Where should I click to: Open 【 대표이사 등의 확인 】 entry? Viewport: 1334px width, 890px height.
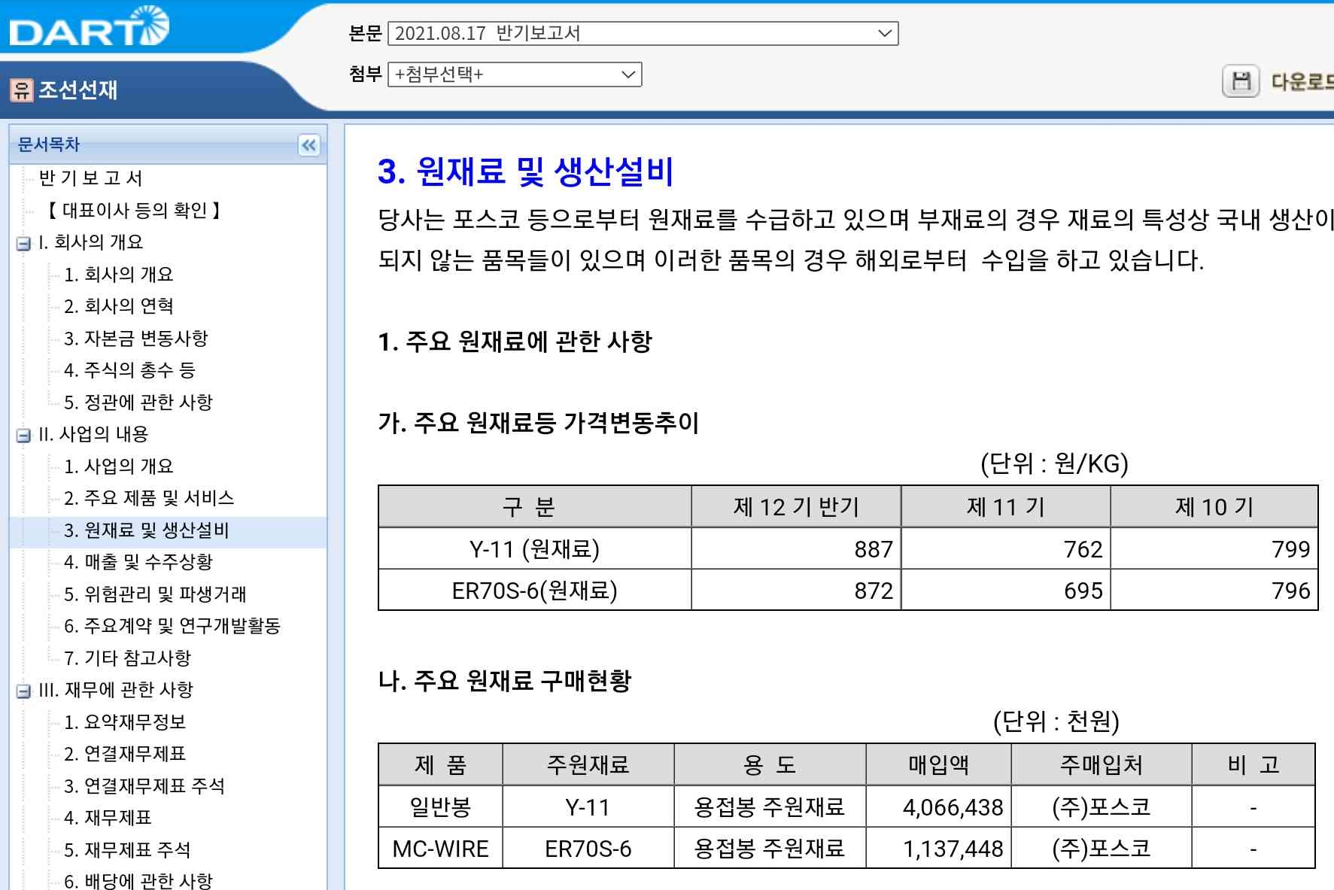coord(134,210)
